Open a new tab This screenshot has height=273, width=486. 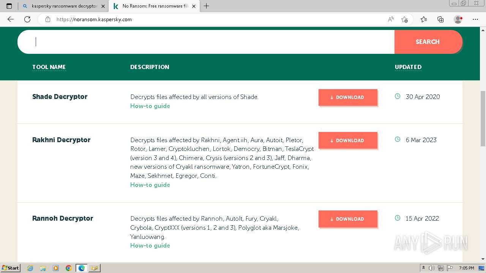pyautogui.click(x=207, y=6)
